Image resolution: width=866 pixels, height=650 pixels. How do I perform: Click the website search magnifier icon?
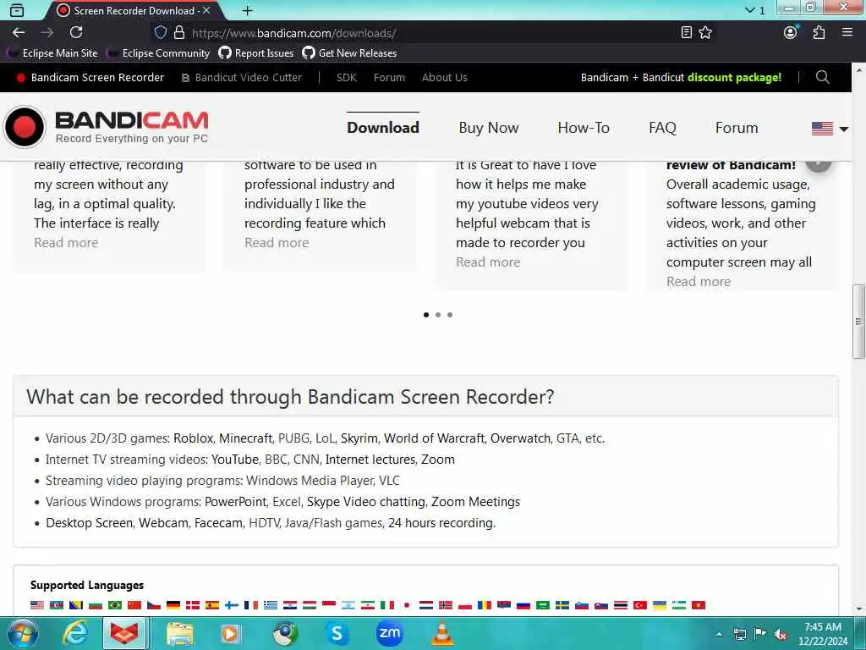click(822, 77)
